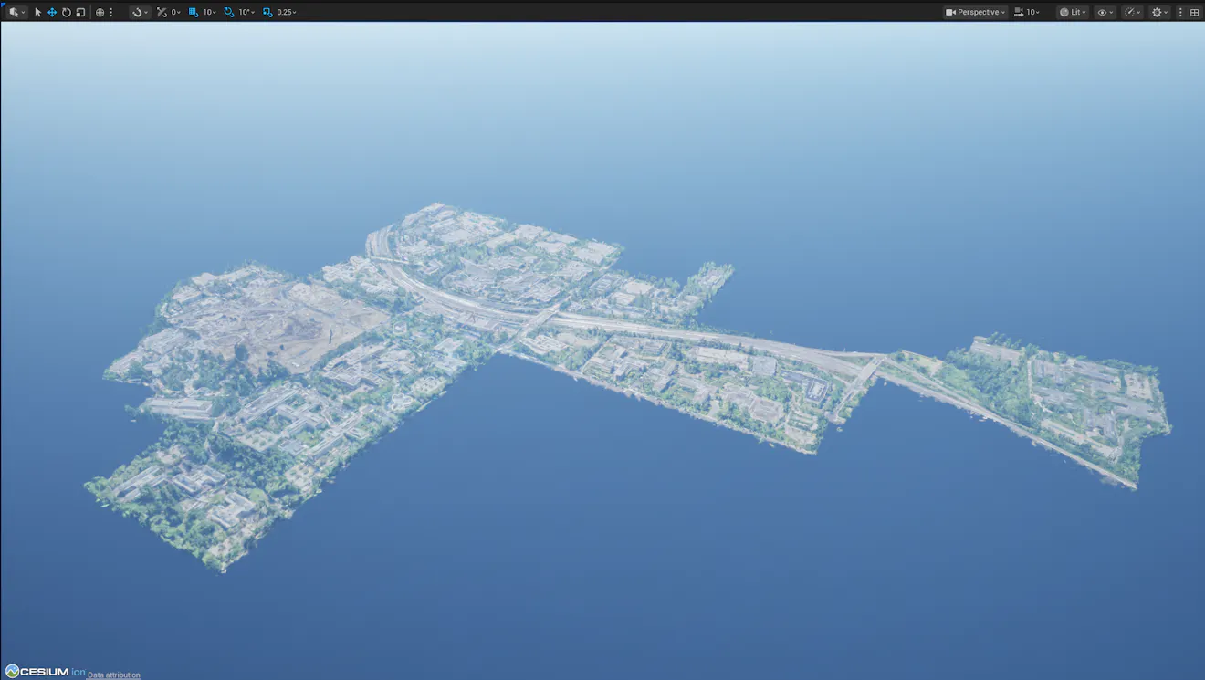Select the Translate tool

click(x=54, y=12)
